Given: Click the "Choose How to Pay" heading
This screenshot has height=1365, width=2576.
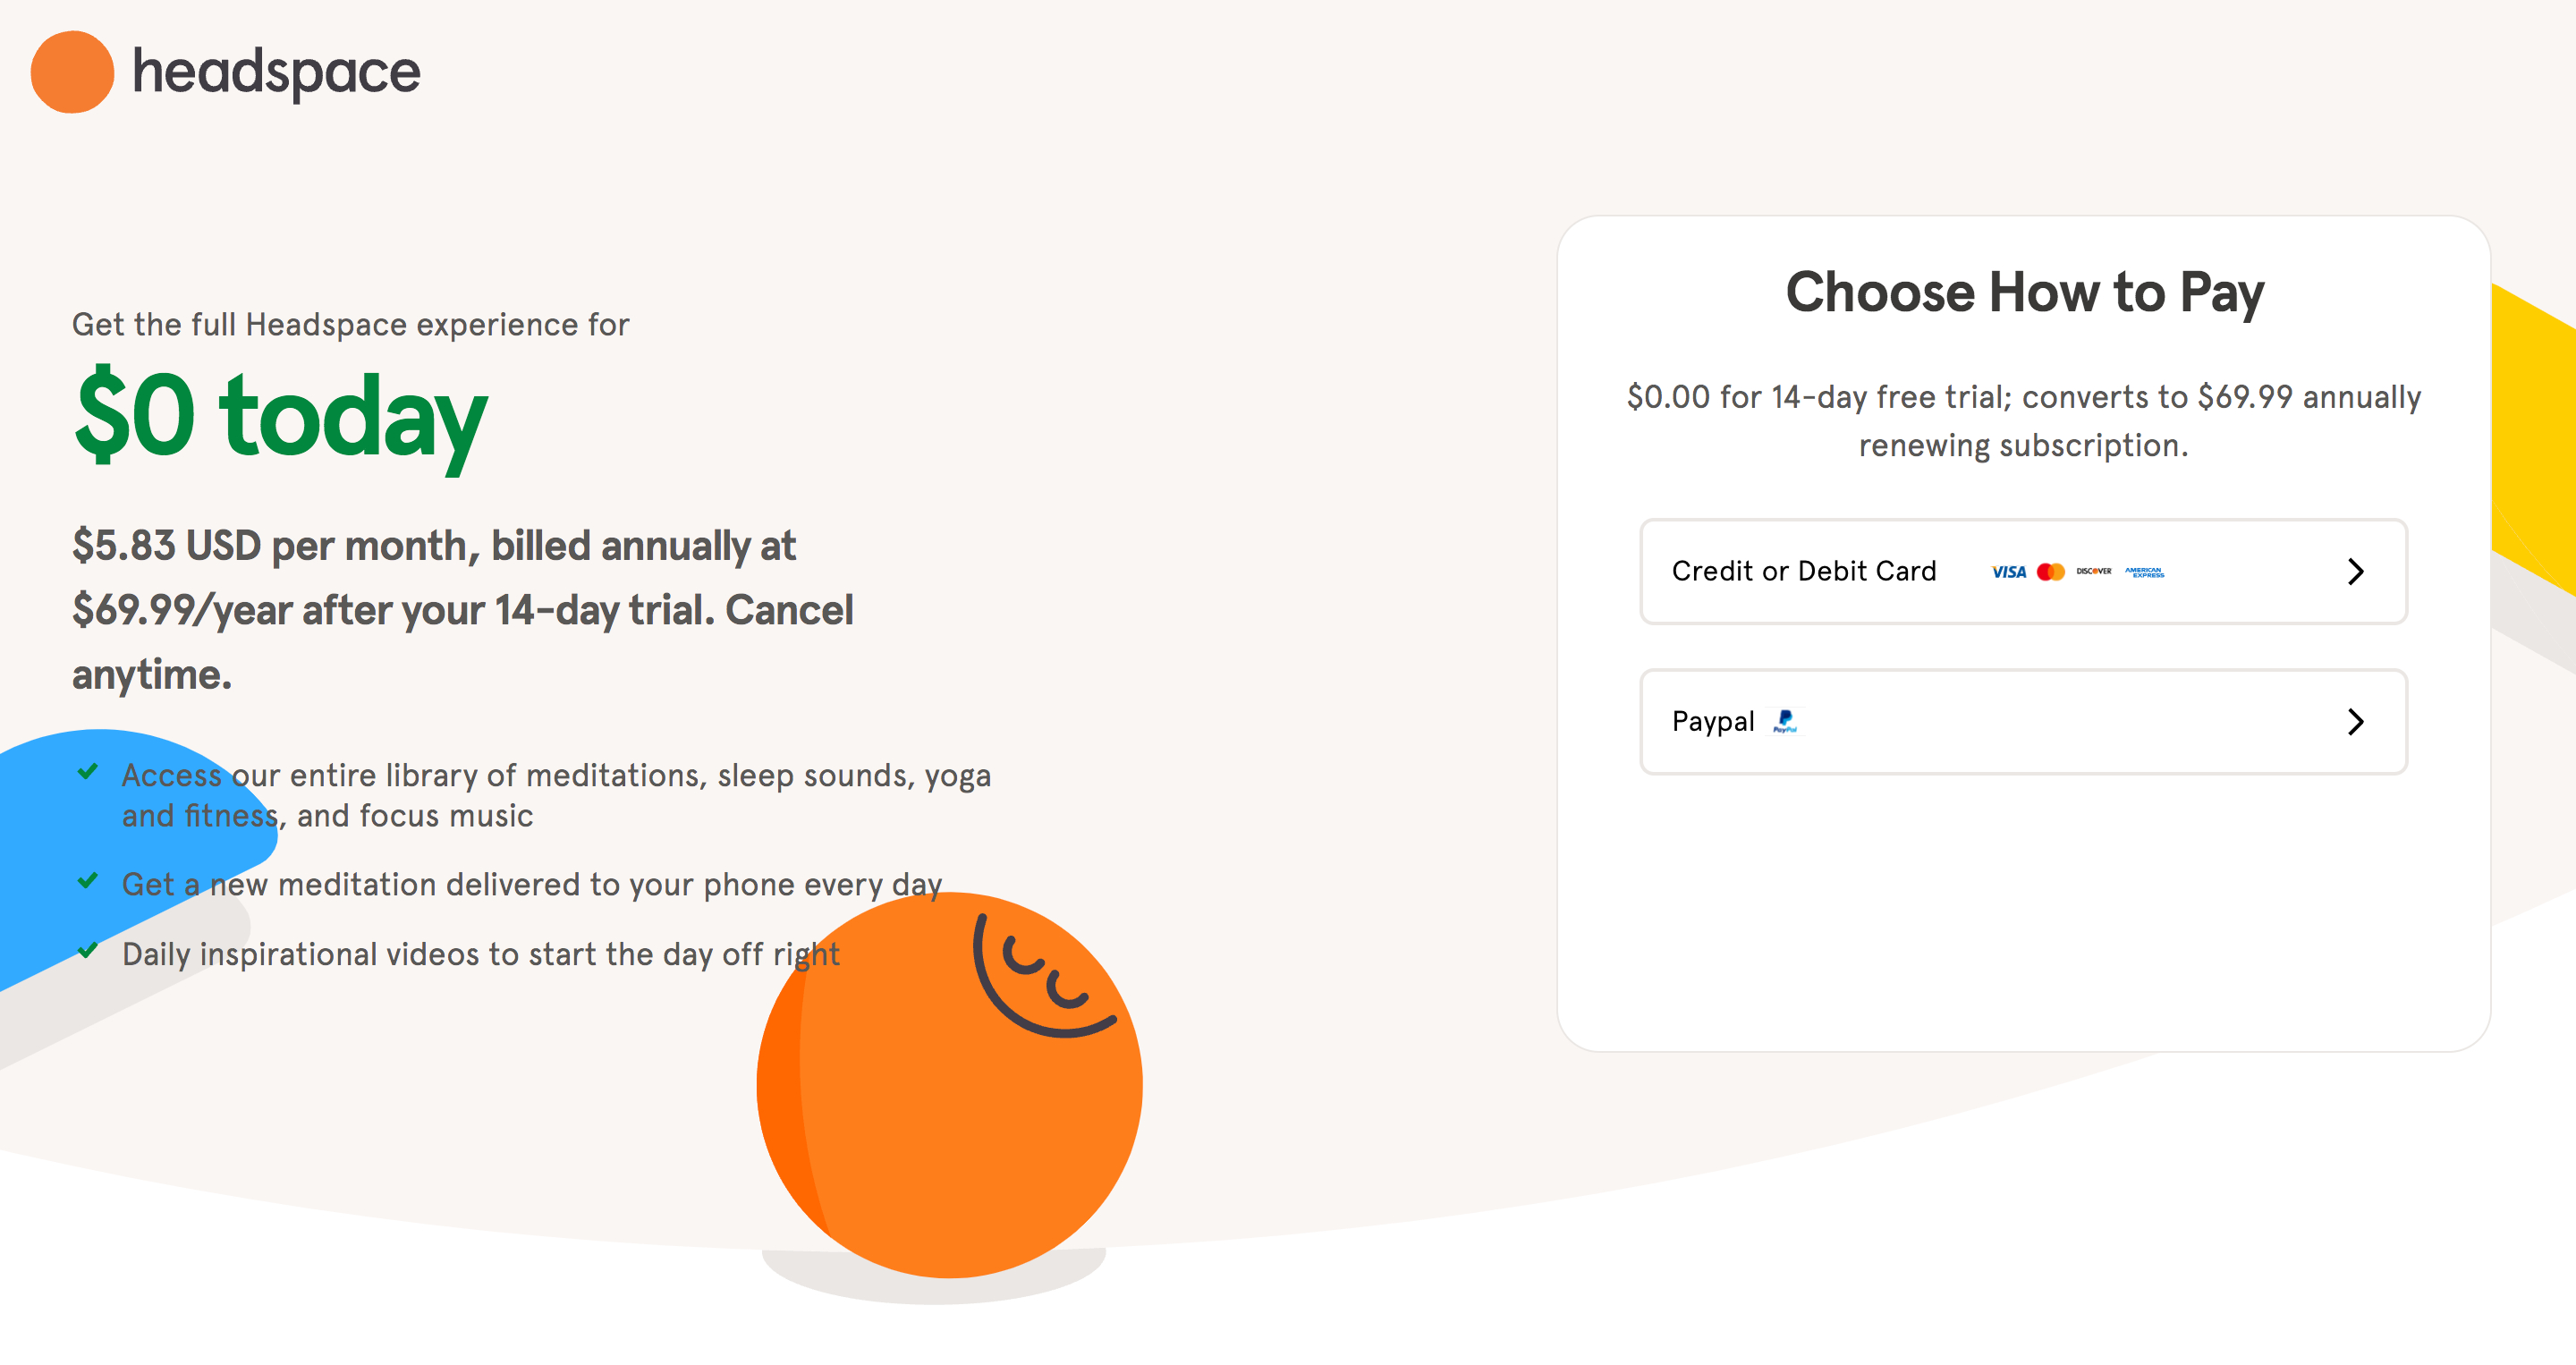Looking at the screenshot, I should pos(2024,293).
